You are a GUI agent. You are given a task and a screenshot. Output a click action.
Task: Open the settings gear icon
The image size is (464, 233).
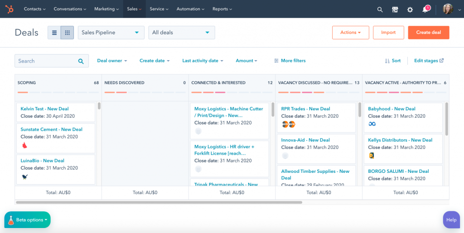tap(410, 10)
